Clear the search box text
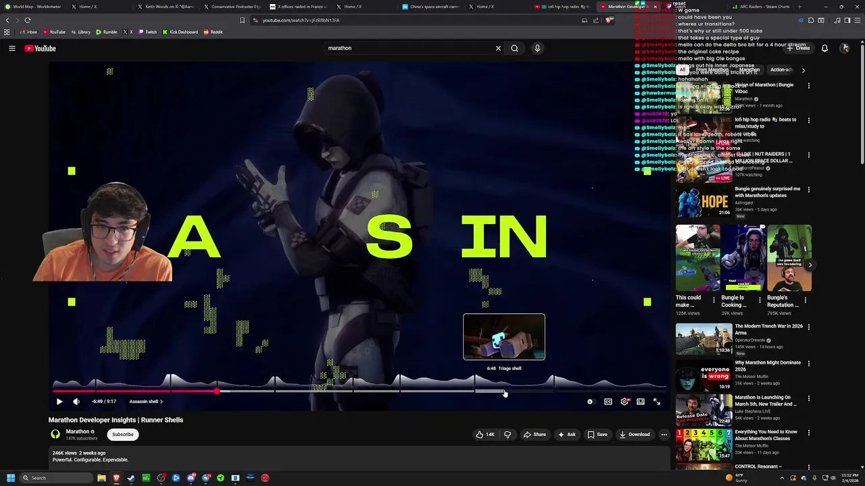The width and height of the screenshot is (865, 486). click(498, 48)
